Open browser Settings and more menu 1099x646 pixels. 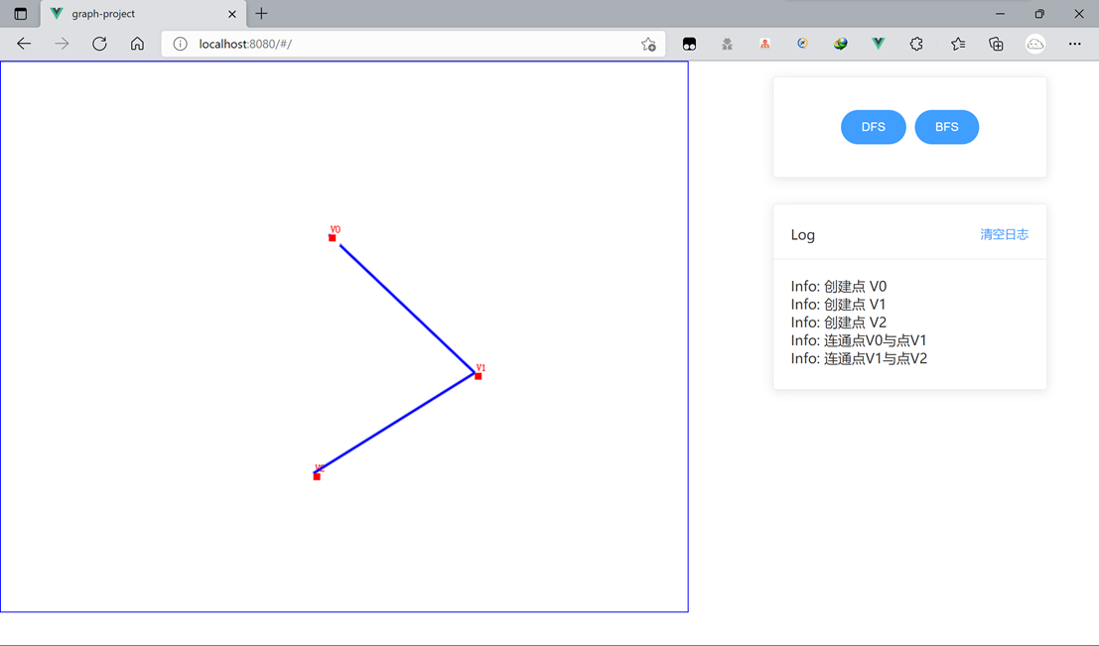[x=1074, y=44]
